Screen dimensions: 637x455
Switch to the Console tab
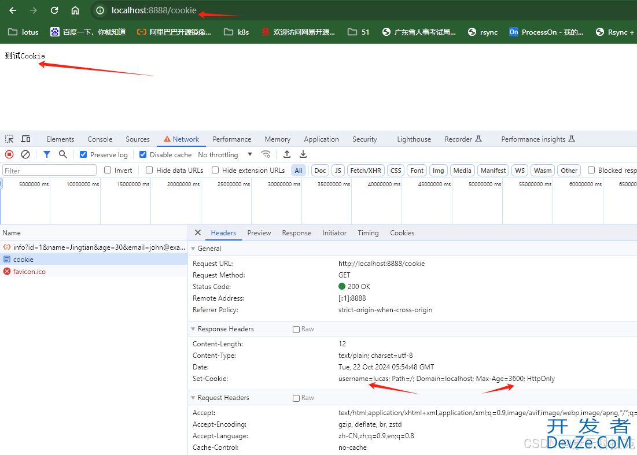[100, 139]
